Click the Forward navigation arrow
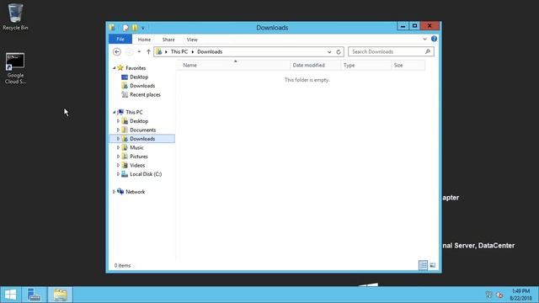The height and width of the screenshot is (303, 539). pyautogui.click(x=129, y=52)
